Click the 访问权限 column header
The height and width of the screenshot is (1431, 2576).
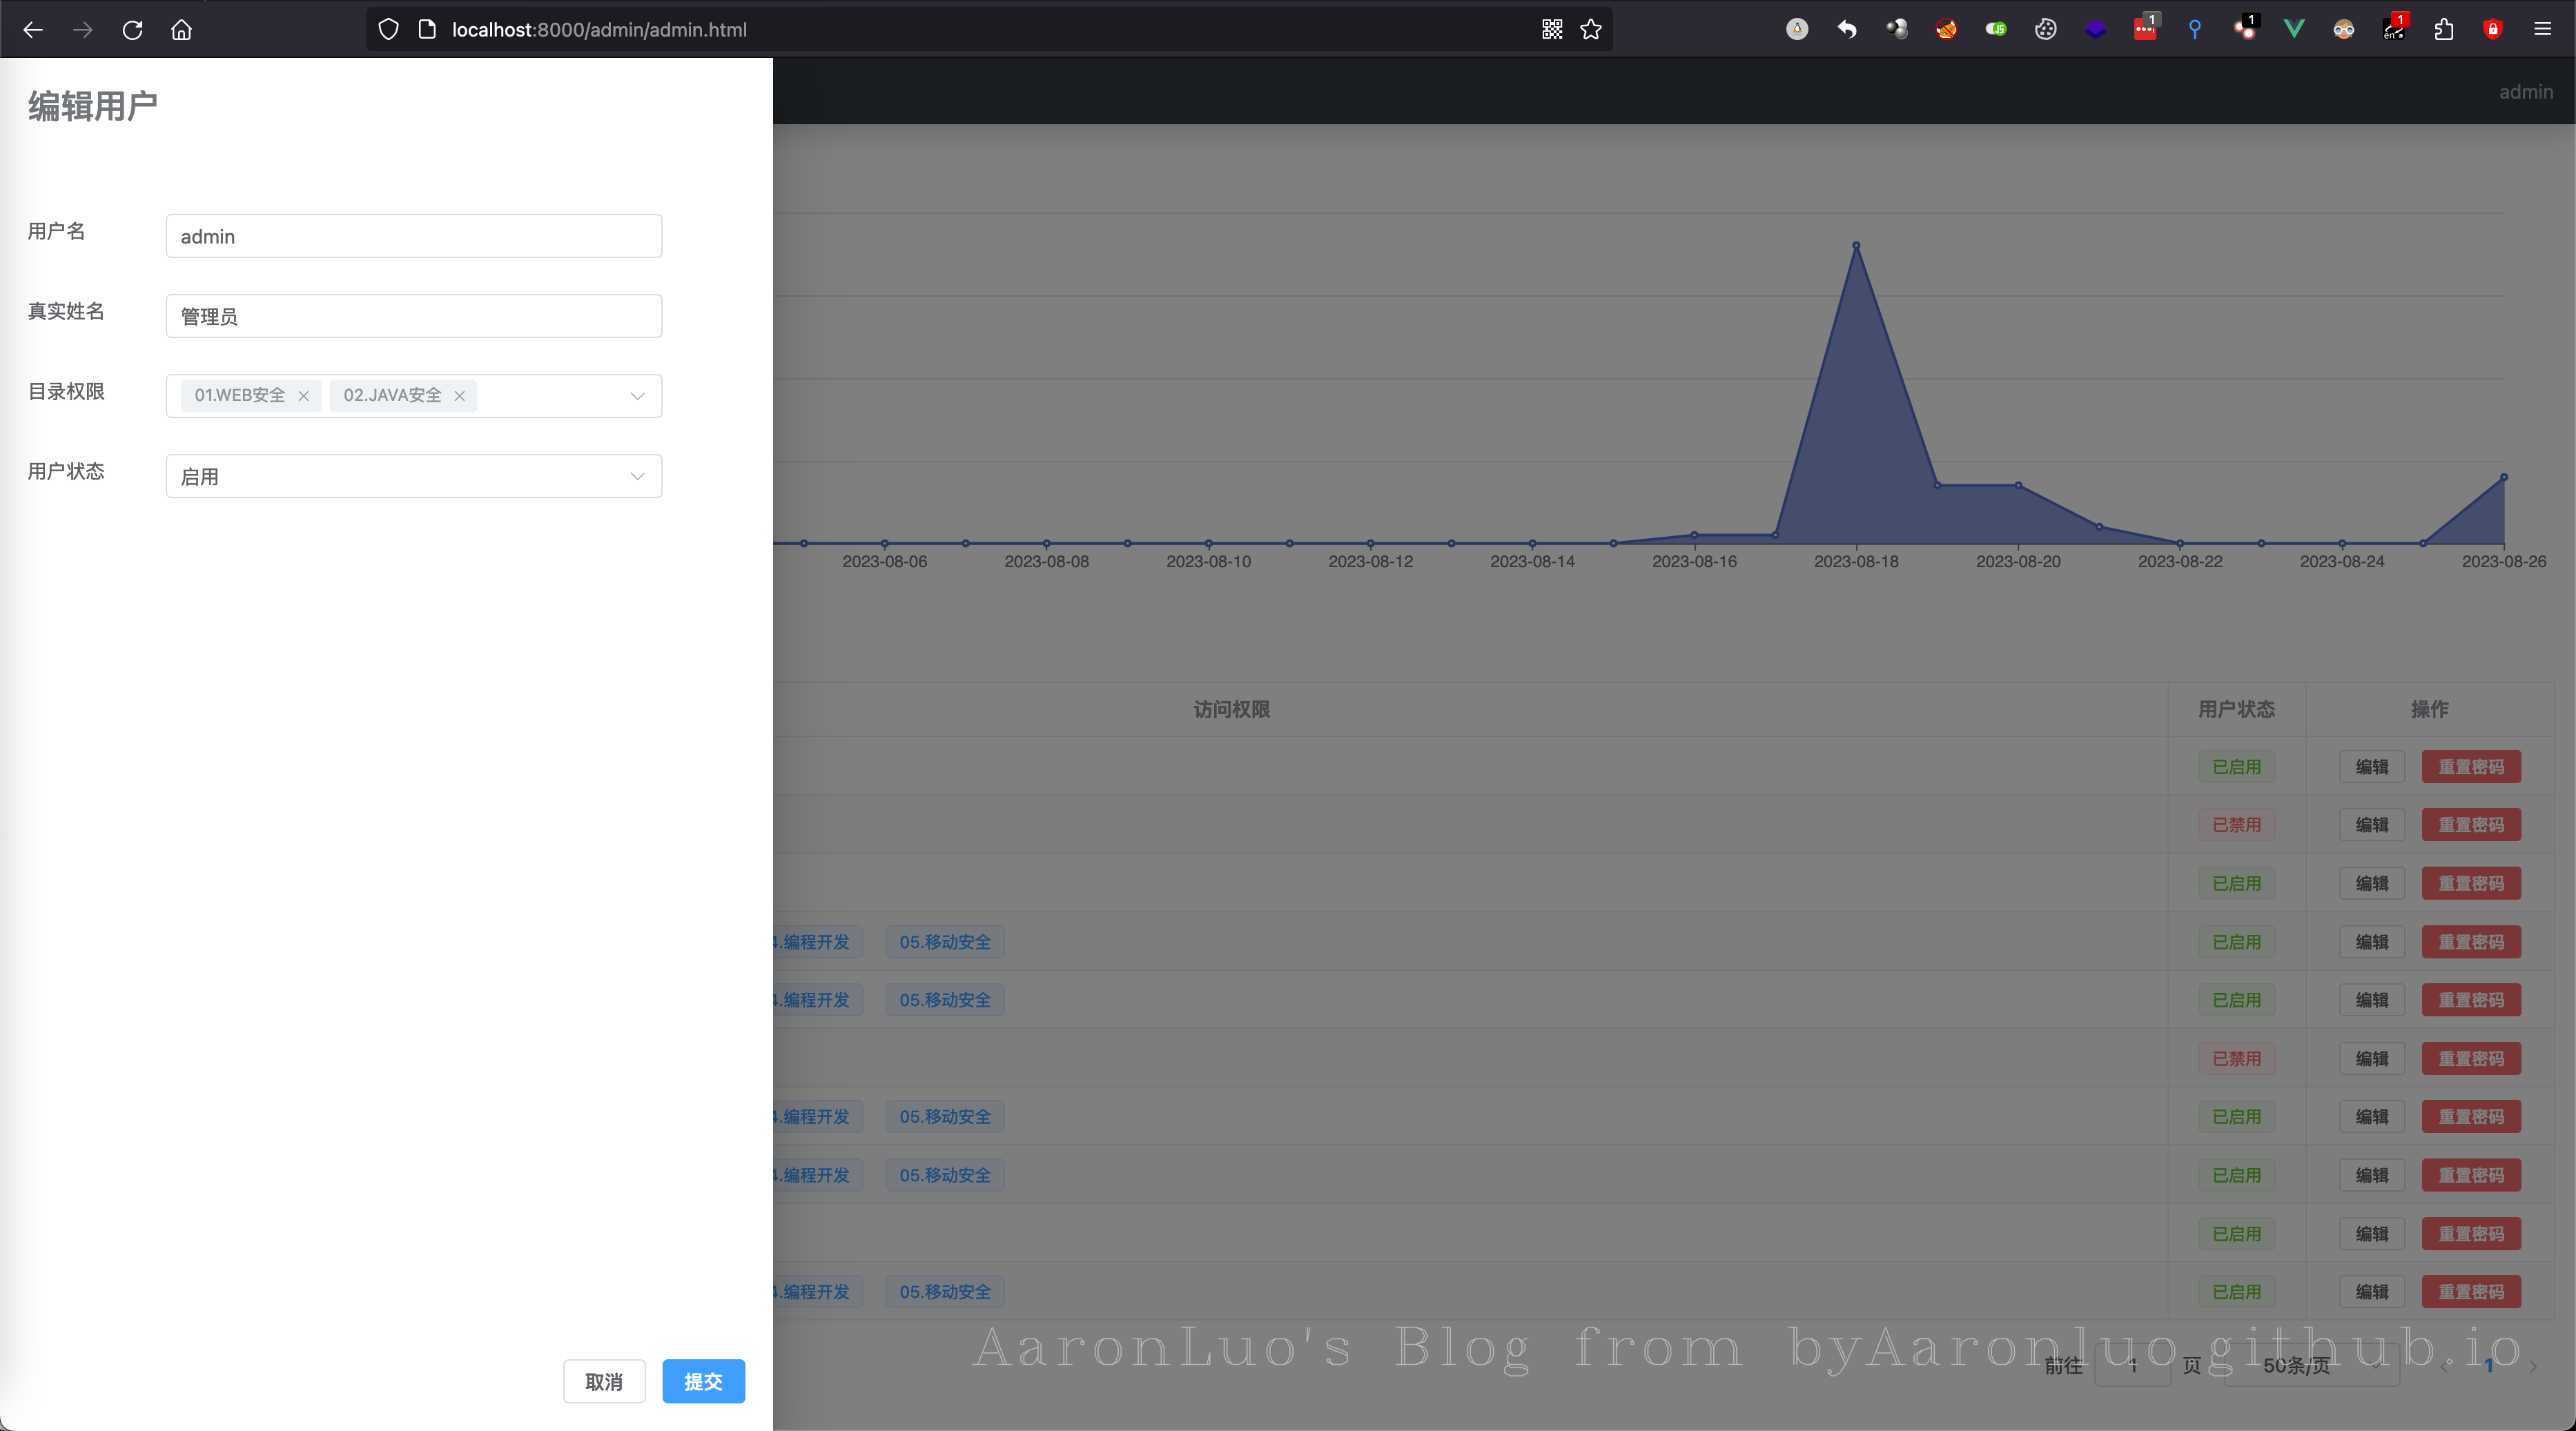[1232, 709]
